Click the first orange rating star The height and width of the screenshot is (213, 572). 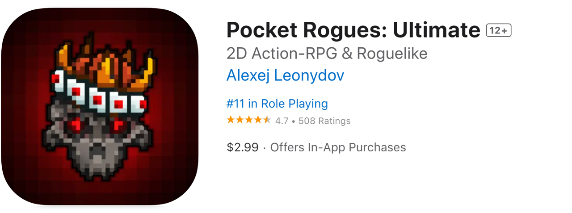[231, 120]
